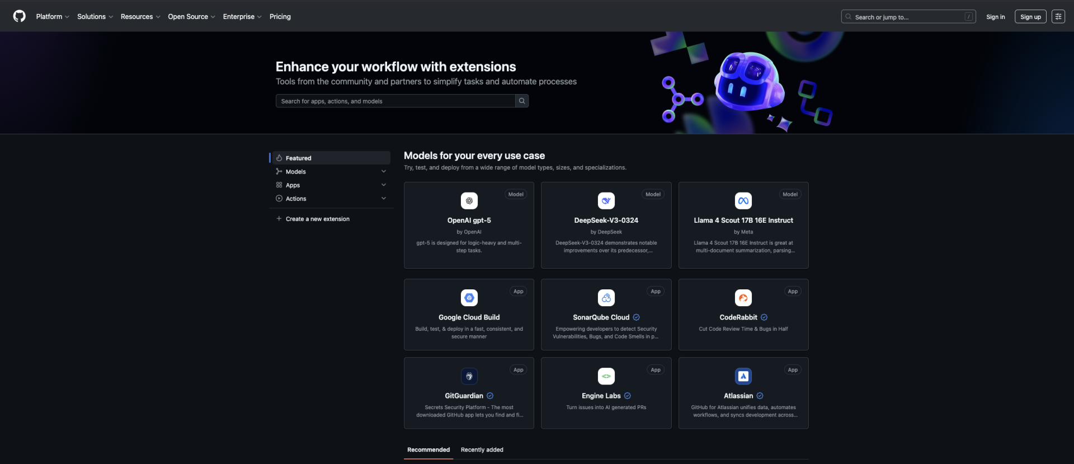The image size is (1074, 464).
Task: Click the 'by Meta' publisher text
Action: coord(743,232)
